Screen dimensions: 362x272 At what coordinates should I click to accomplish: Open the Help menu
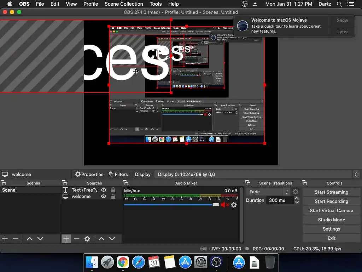click(x=173, y=4)
